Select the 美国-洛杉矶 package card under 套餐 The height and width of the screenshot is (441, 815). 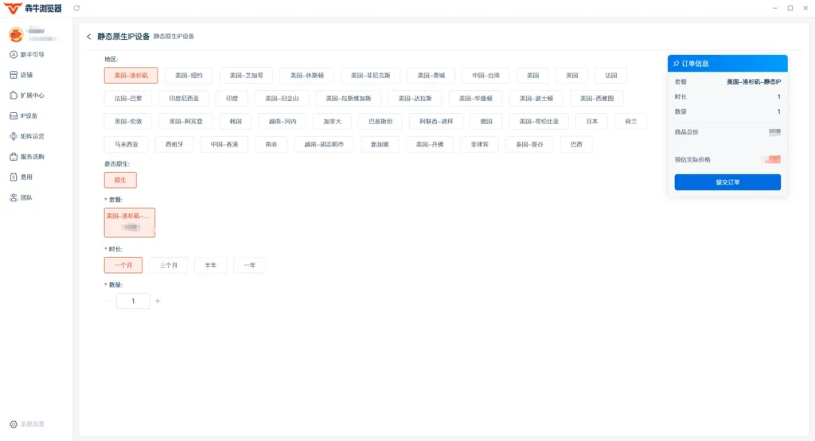[x=130, y=223]
